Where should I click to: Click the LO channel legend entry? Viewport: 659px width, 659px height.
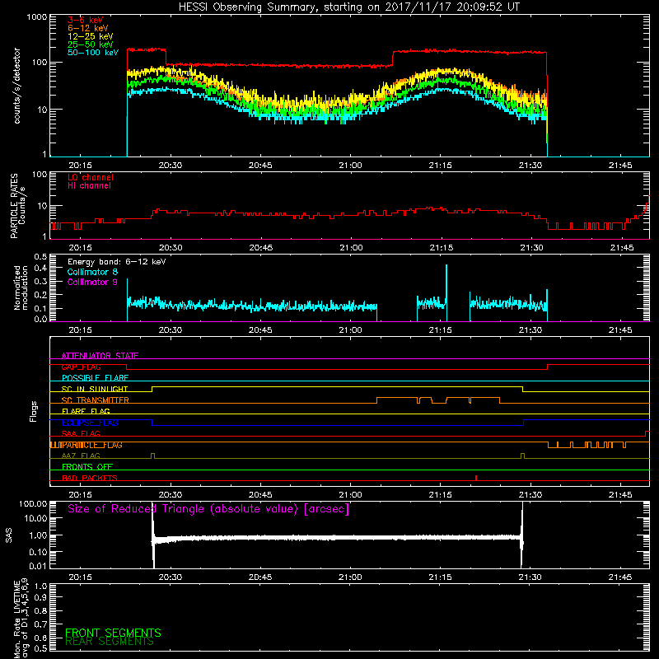coord(91,177)
